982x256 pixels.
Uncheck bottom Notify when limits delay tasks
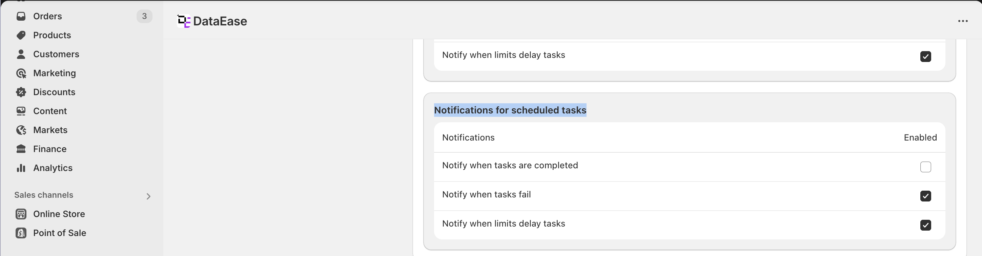[925, 225]
